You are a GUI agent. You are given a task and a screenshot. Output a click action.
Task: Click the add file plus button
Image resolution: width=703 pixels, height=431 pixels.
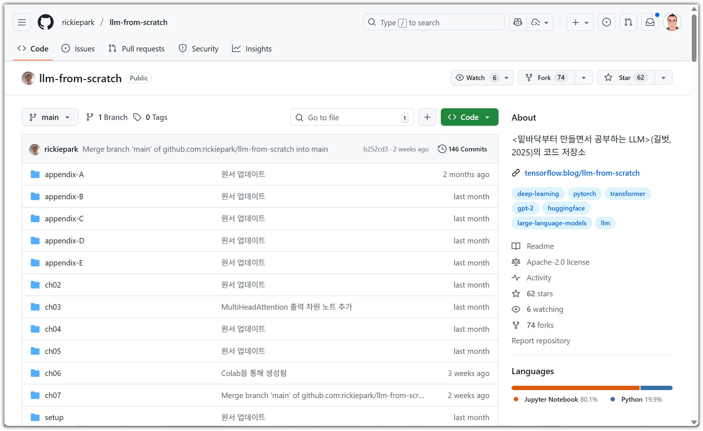427,117
